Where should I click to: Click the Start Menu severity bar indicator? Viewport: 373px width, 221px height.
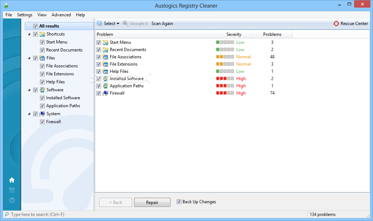225,42
